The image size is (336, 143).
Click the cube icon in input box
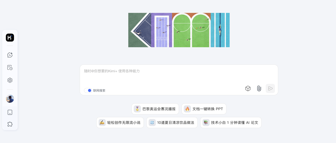tap(248, 88)
